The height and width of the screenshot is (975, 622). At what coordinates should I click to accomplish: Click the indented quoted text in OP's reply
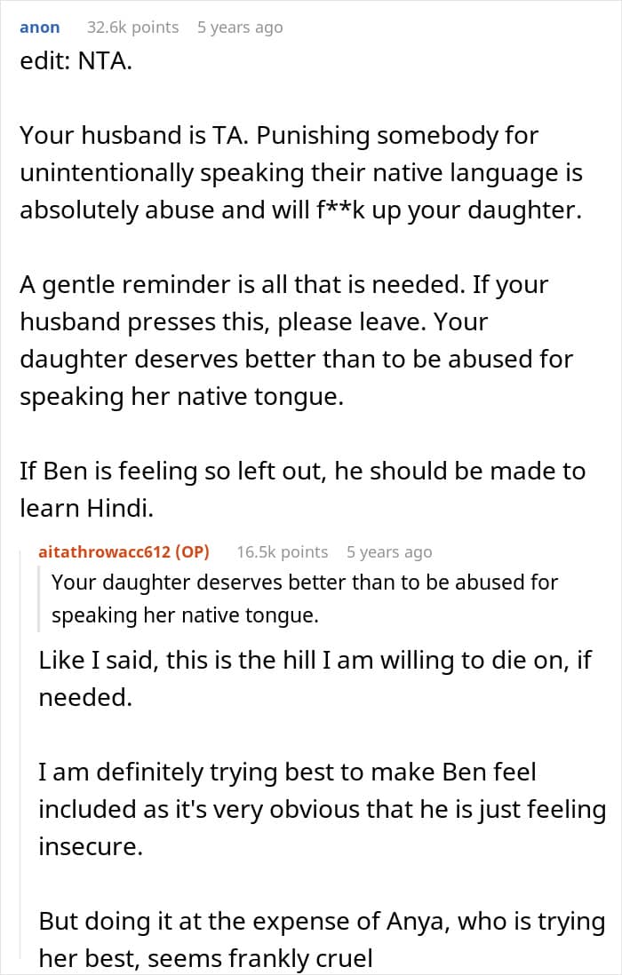(x=304, y=598)
